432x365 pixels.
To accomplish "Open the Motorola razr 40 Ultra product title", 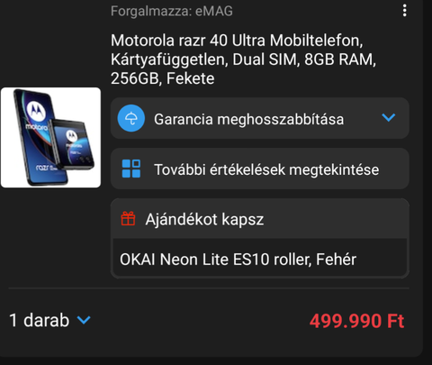I will pyautogui.click(x=243, y=59).
